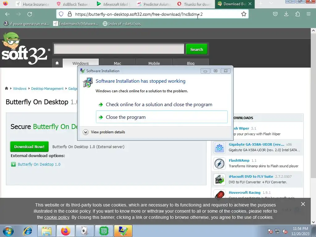The image size is (316, 237).
Task: Click the green Search button
Action: coord(197,49)
